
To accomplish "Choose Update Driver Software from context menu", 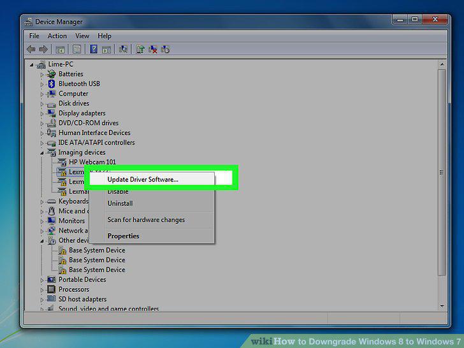I will pos(152,179).
